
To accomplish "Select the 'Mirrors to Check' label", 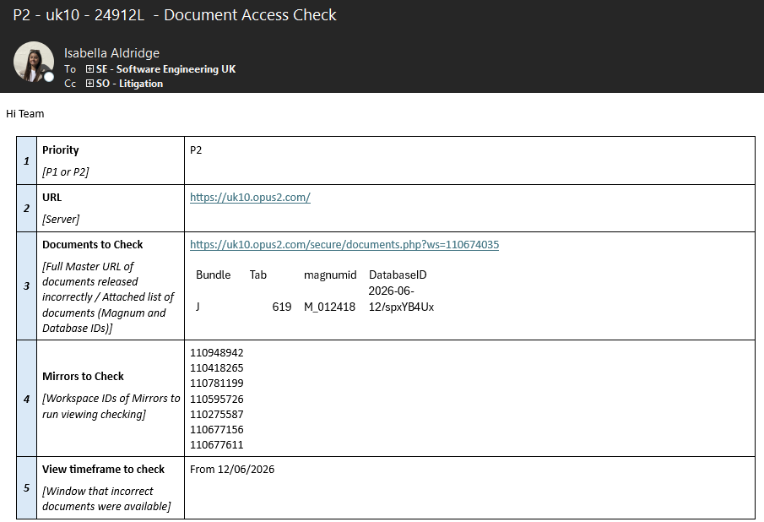I will pos(83,376).
